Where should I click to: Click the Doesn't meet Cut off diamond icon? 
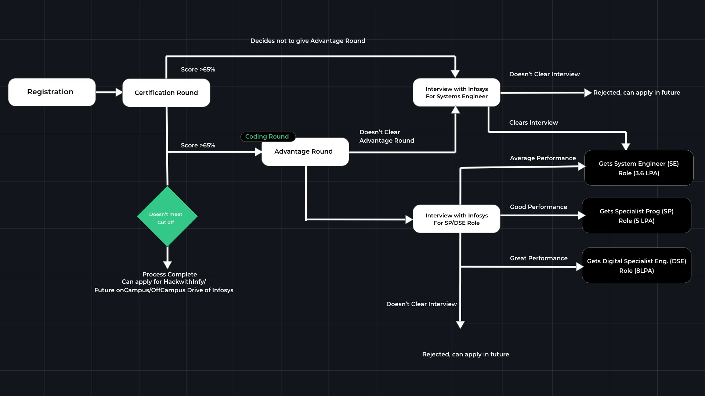tap(167, 217)
